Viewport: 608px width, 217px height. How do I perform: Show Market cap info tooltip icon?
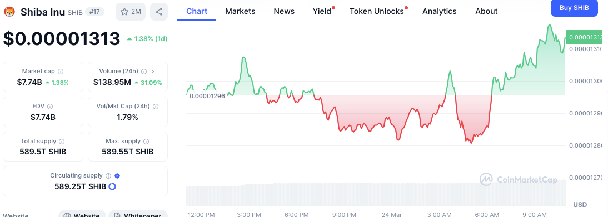tap(61, 71)
